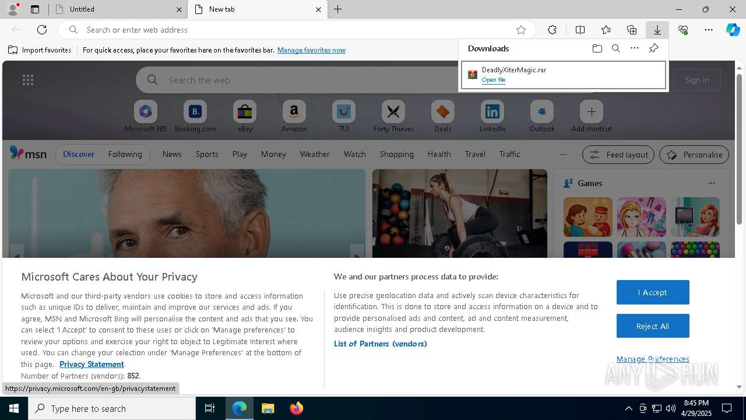
Task: Toggle split screen view
Action: (580, 30)
